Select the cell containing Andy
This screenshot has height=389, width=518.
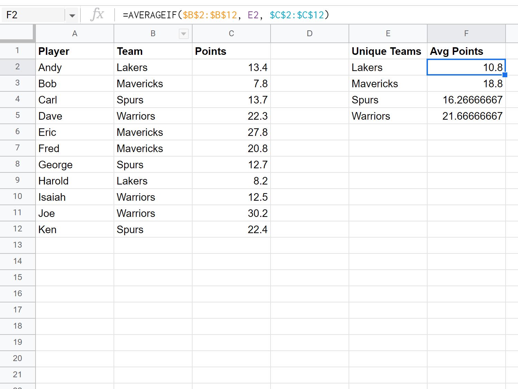coord(75,67)
